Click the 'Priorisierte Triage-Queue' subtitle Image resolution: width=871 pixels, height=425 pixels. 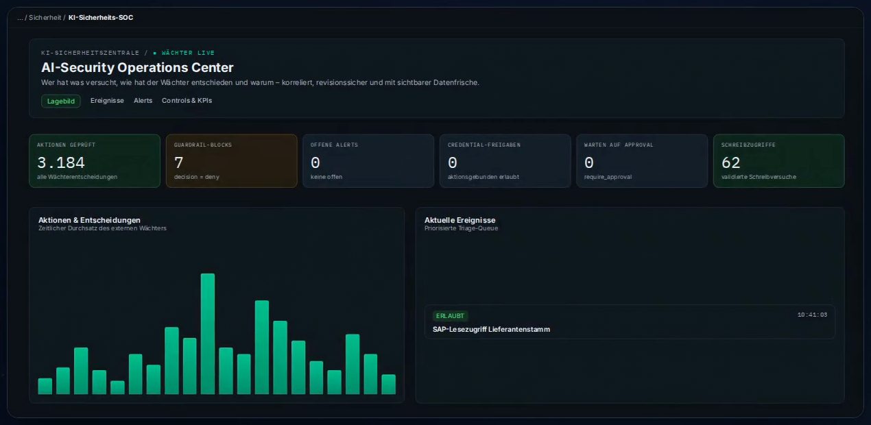(461, 228)
